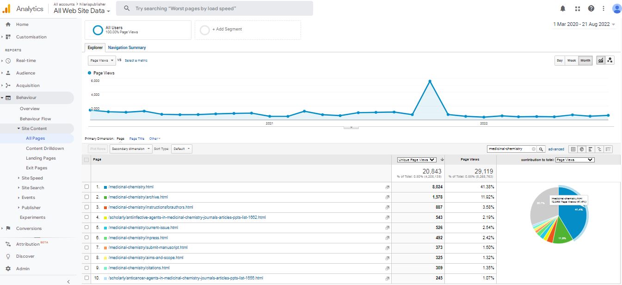Click the Help question mark icon
Screen dimensions: 622x285
coord(591,8)
